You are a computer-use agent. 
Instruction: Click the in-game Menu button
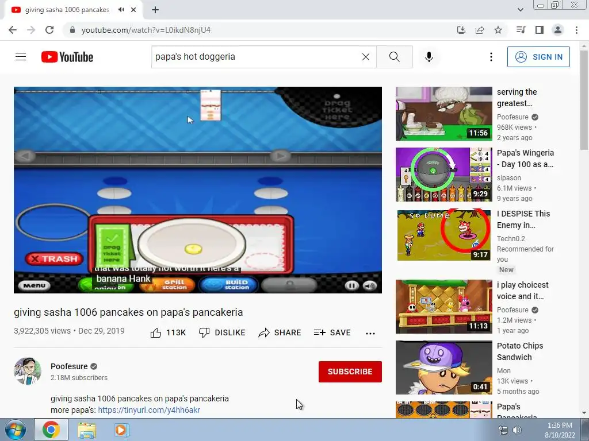34,286
